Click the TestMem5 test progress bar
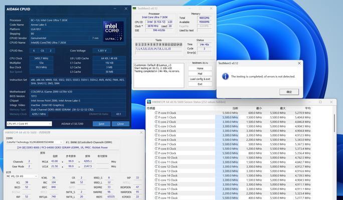The height and width of the screenshot is (200, 343). click(x=158, y=52)
